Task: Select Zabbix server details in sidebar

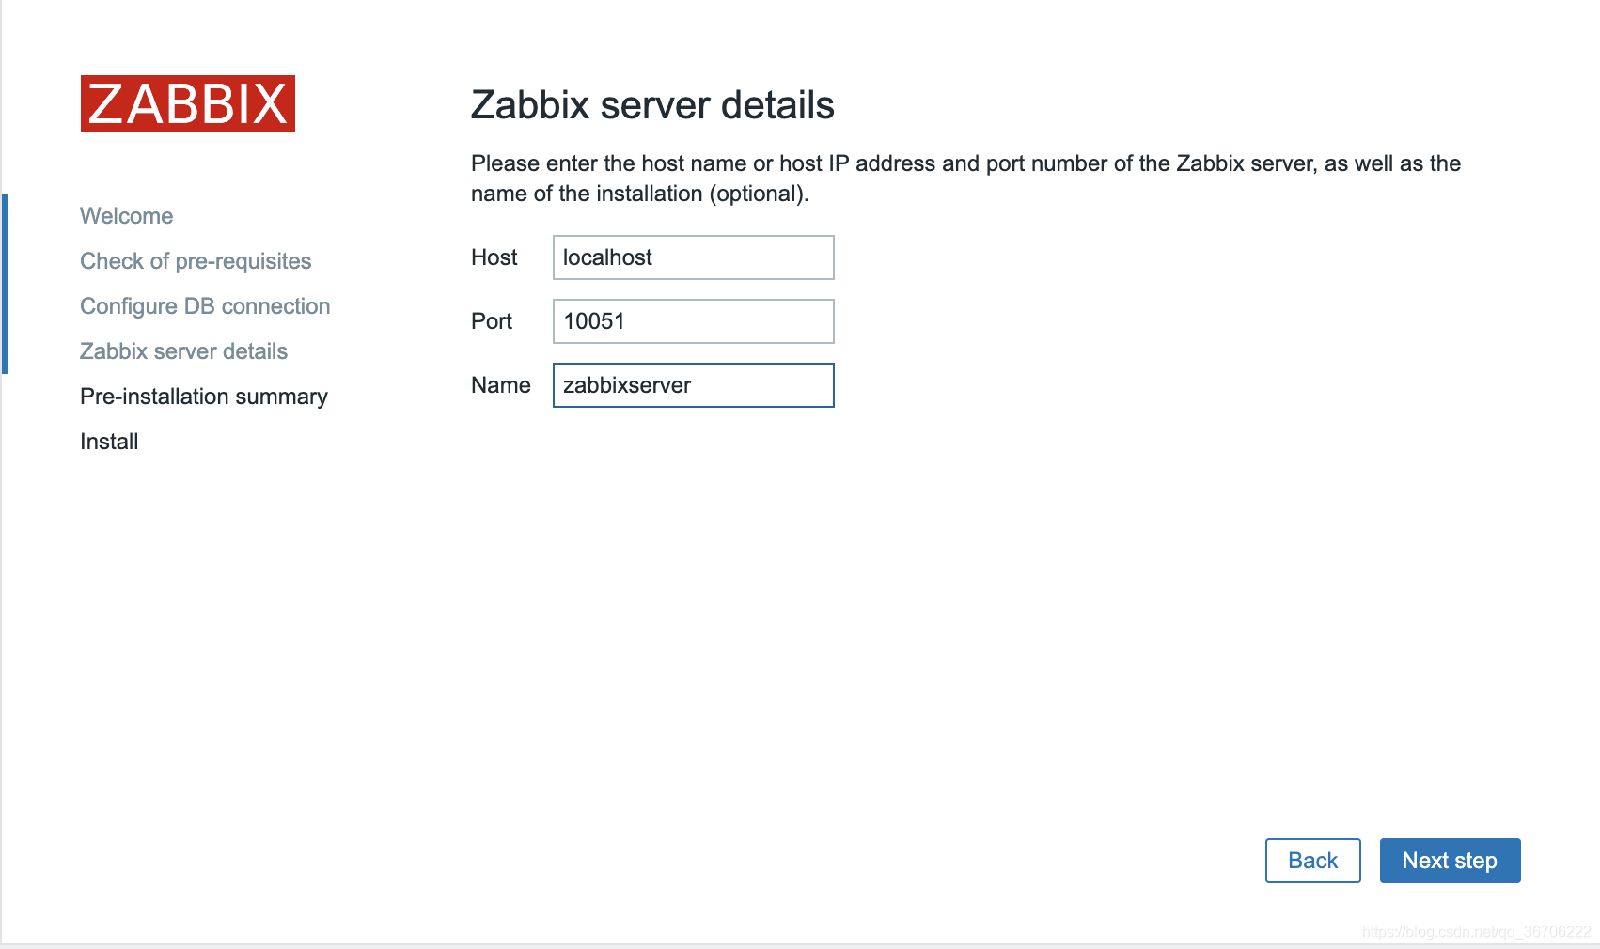Action: click(x=184, y=351)
